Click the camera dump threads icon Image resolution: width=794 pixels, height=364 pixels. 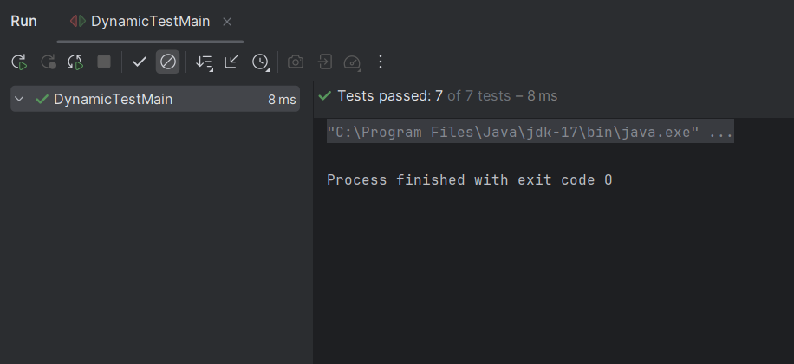click(x=296, y=62)
